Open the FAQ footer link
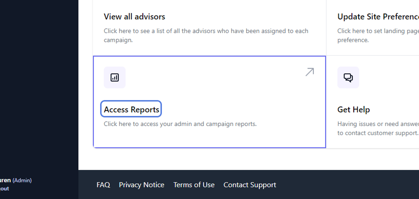 pos(103,185)
